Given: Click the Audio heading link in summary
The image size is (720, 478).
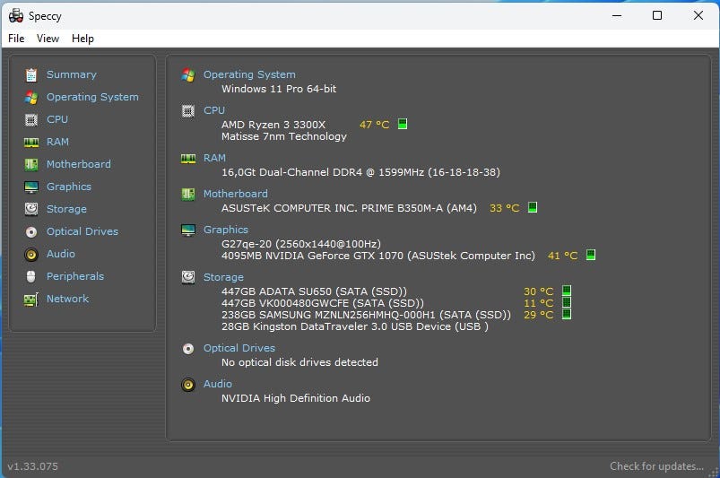Looking at the screenshot, I should 218,384.
